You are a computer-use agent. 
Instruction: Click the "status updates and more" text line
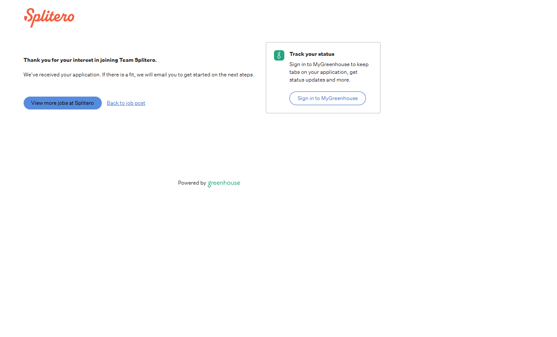coord(320,80)
